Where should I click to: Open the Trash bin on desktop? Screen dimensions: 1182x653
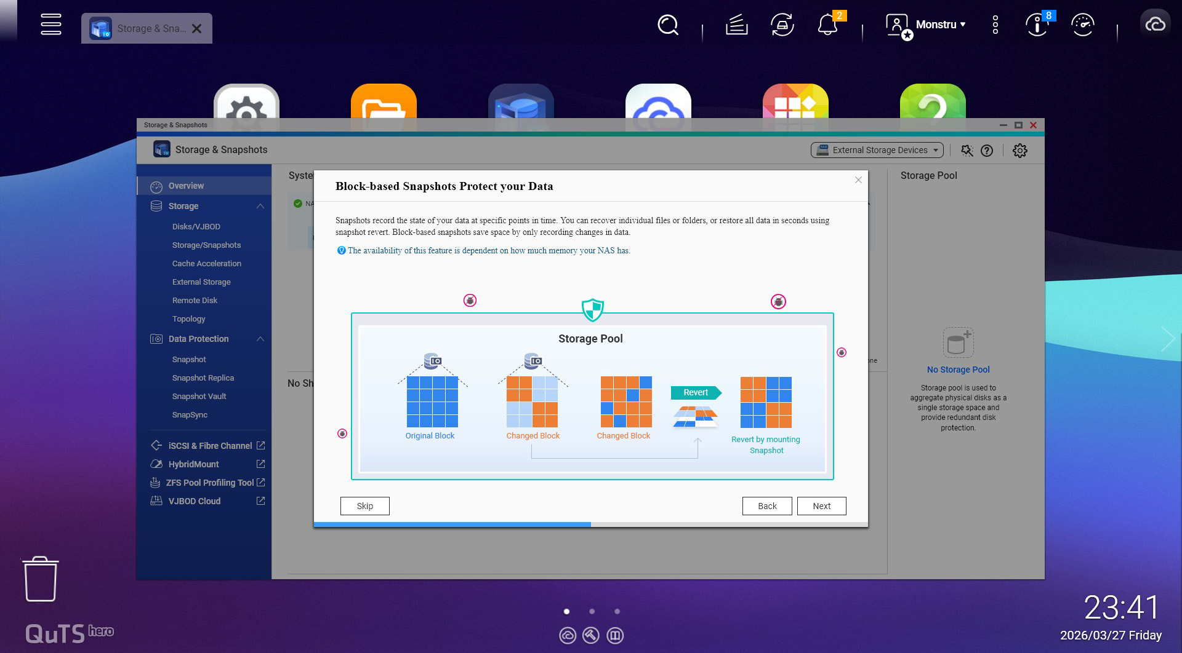(x=41, y=579)
